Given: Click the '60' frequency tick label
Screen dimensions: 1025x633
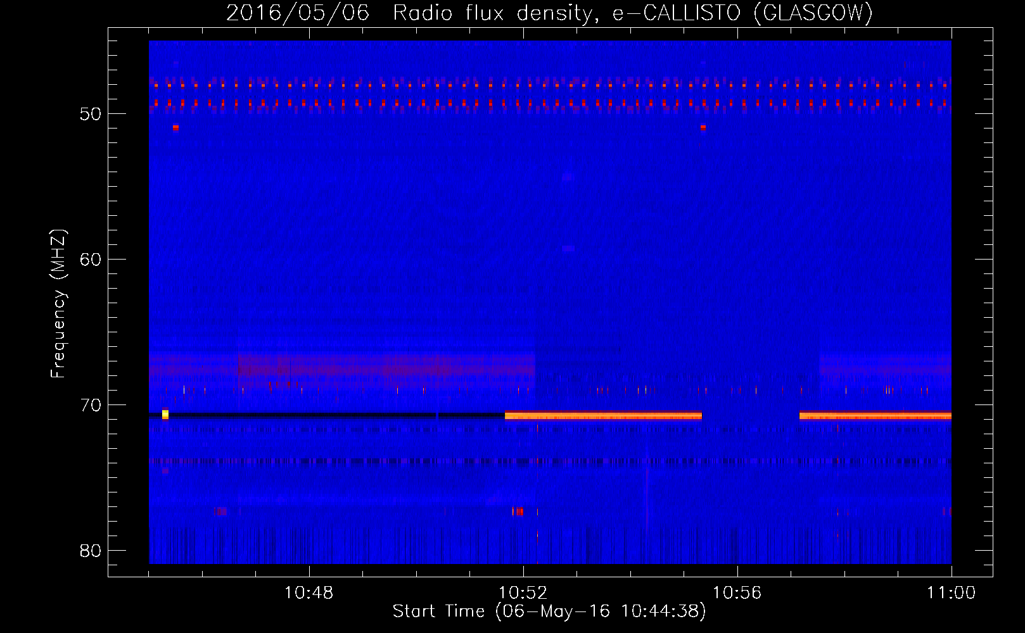Looking at the screenshot, I should (91, 260).
